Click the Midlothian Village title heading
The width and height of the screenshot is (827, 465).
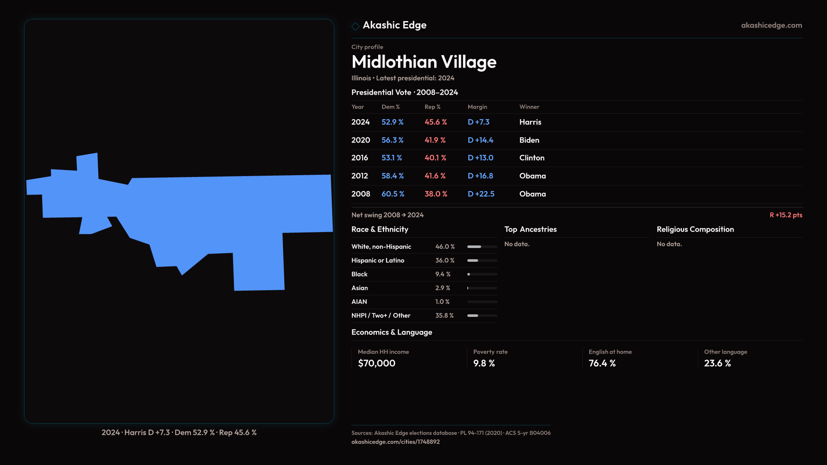424,62
